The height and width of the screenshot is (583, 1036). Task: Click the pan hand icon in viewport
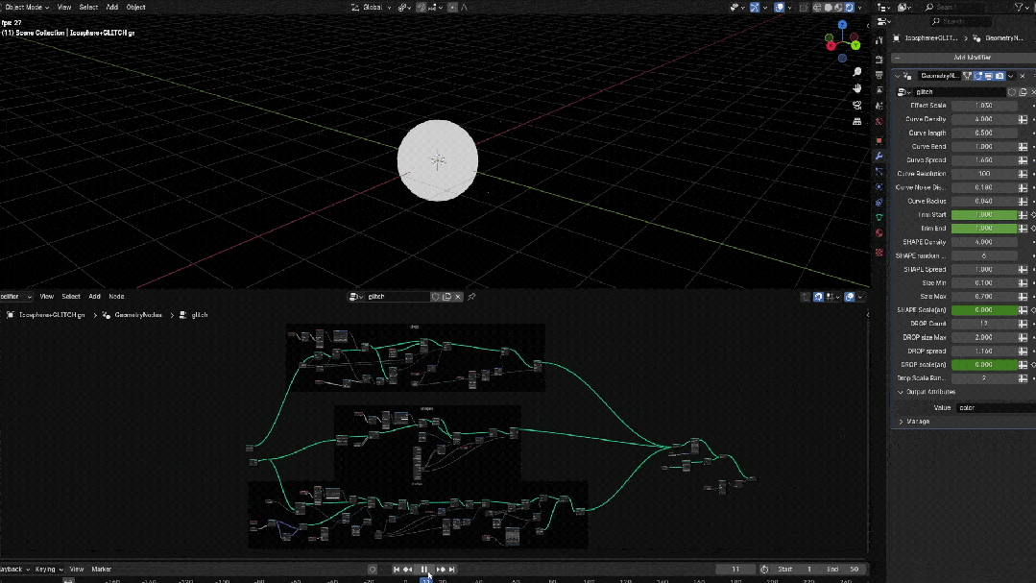pos(856,88)
